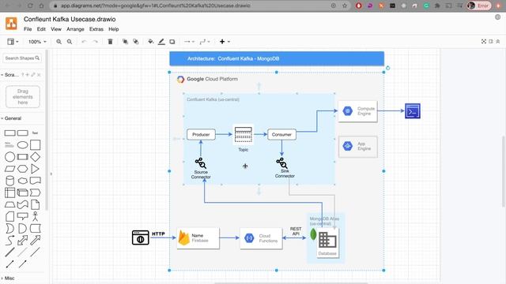Select the Topic icon in diagram

(243, 135)
